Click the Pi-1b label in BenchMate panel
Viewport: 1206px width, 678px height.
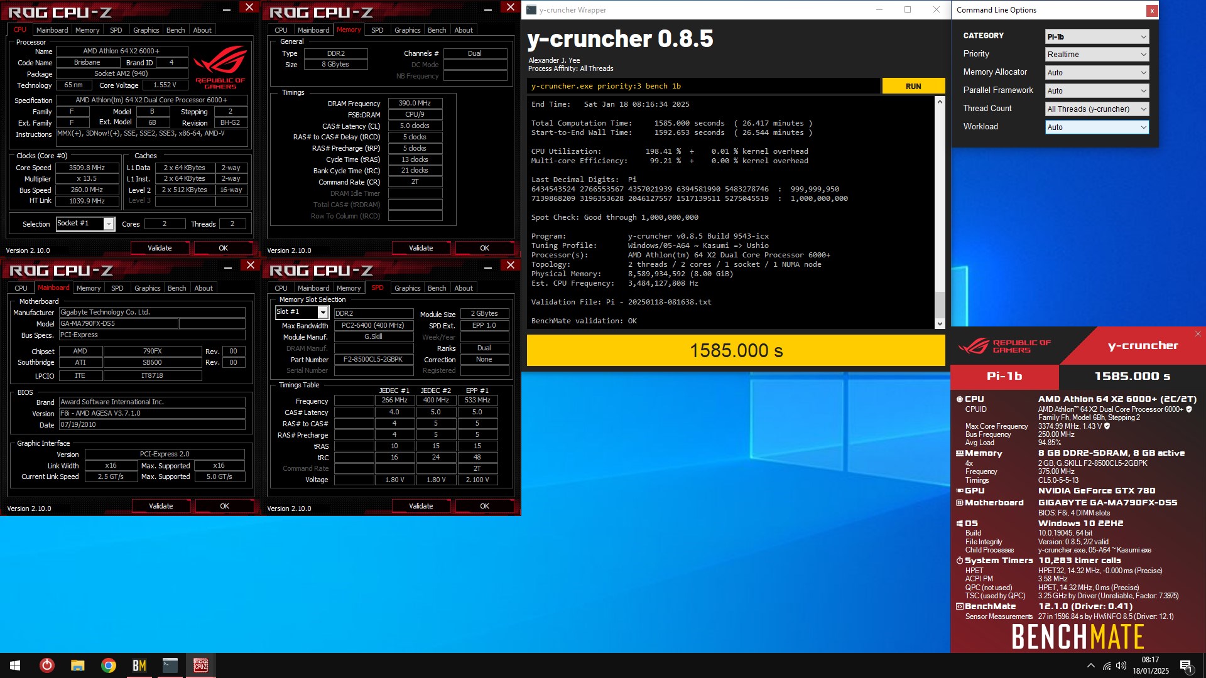pyautogui.click(x=1004, y=376)
